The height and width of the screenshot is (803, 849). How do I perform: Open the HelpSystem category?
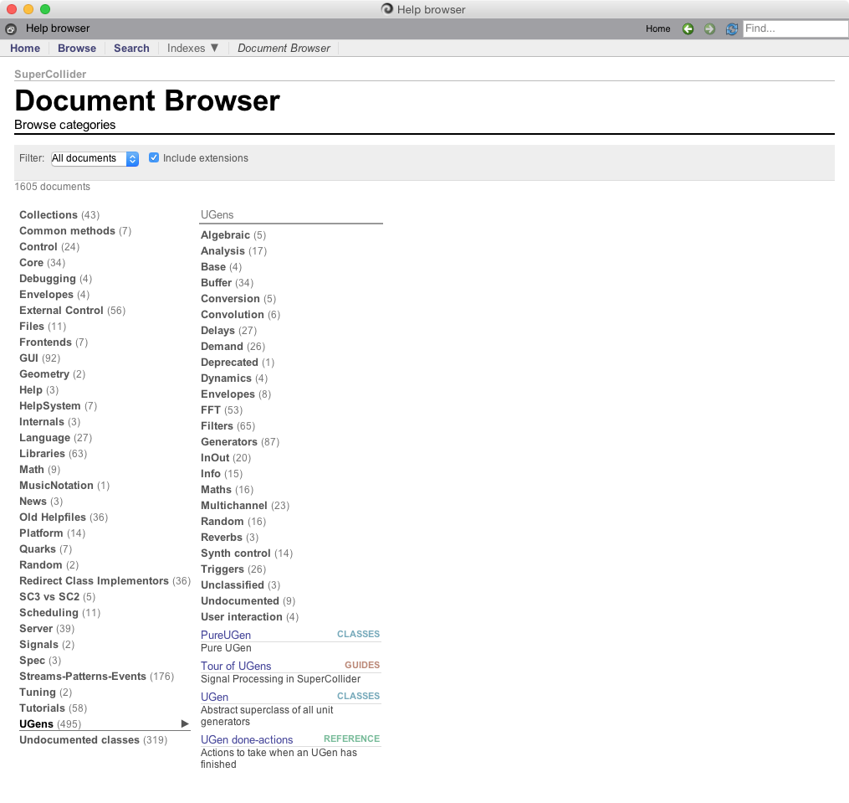tap(58, 405)
